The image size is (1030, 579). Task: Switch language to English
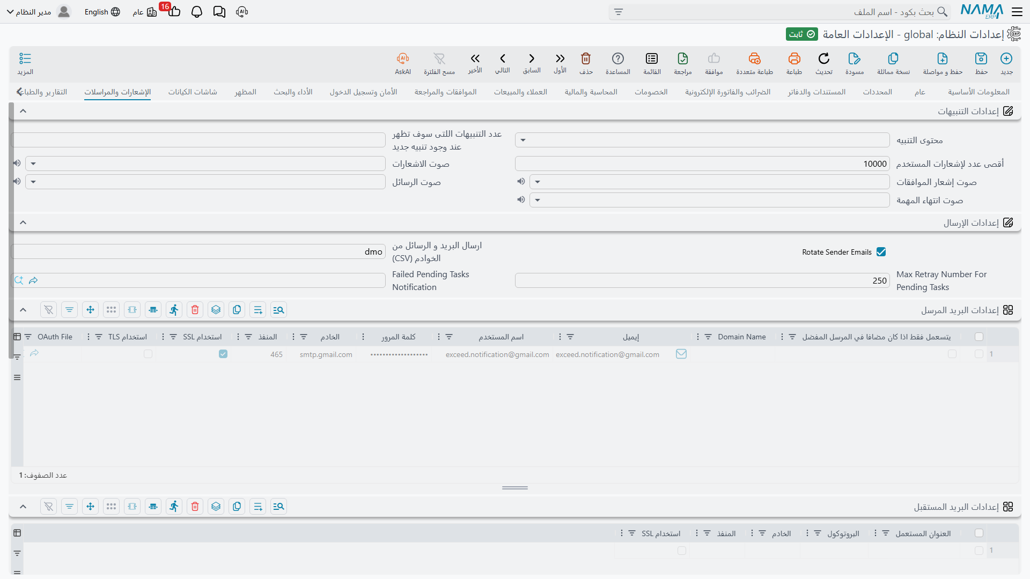pos(102,12)
